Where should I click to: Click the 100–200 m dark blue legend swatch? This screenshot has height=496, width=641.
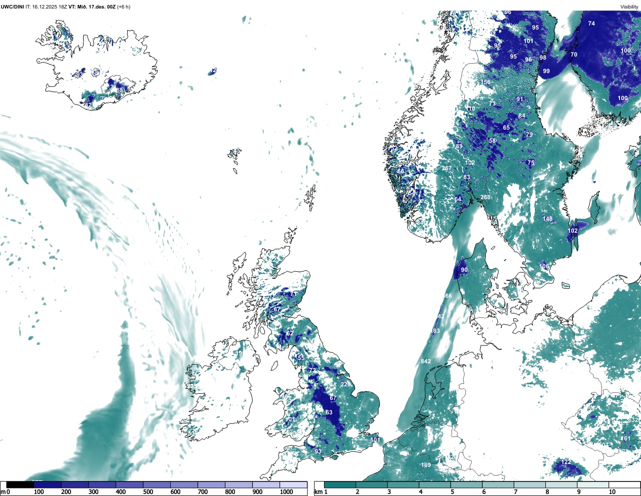47,484
